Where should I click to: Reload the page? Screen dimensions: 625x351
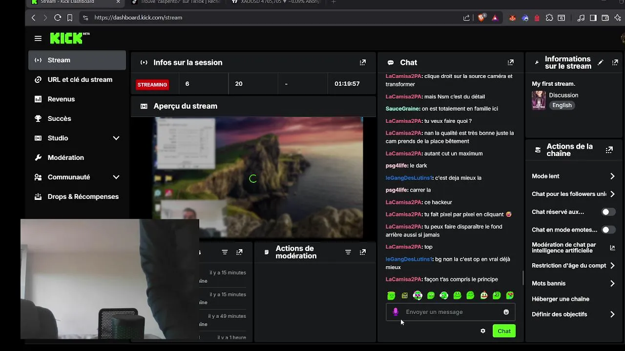58,18
